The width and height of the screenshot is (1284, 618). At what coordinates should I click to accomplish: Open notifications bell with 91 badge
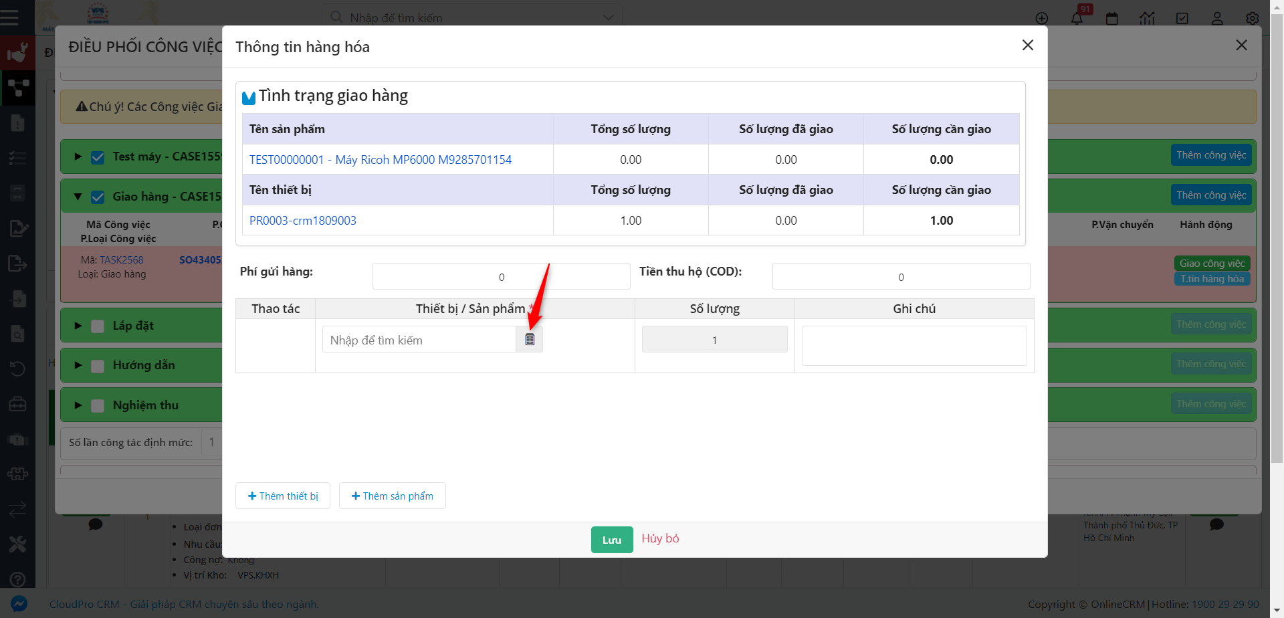pyautogui.click(x=1077, y=17)
